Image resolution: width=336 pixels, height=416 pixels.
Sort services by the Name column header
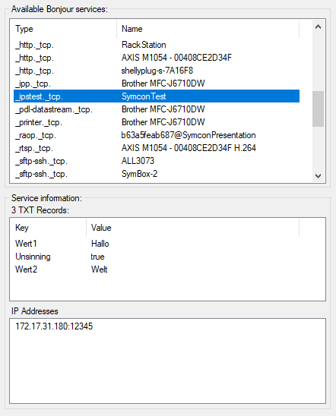tap(208, 29)
